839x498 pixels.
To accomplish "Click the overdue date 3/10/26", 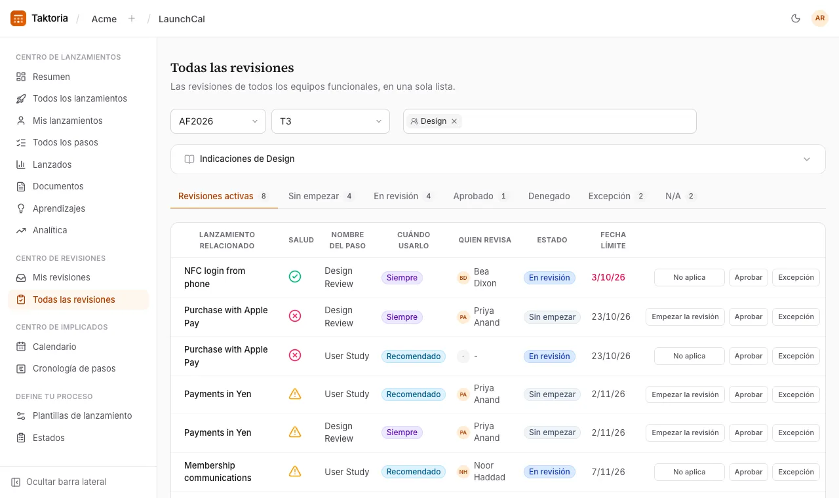I will click(608, 277).
